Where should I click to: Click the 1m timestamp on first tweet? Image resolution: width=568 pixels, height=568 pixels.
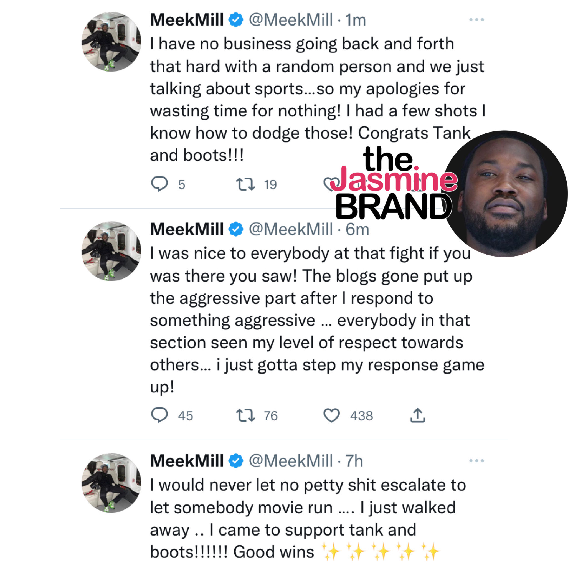click(356, 20)
